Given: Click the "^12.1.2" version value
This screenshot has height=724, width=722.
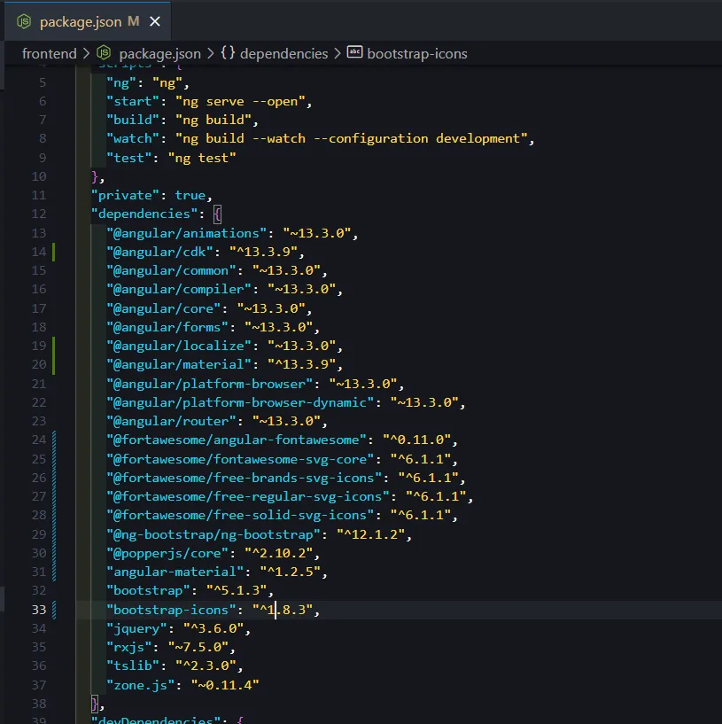Looking at the screenshot, I should click(x=370, y=534).
